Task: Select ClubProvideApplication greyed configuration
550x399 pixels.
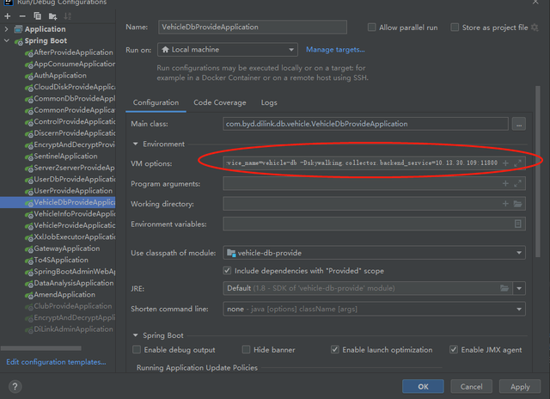Action: (x=68, y=306)
